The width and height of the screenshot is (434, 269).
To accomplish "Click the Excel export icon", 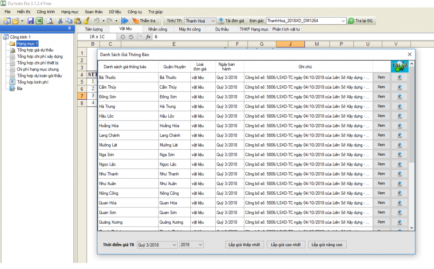I will pos(39,21).
